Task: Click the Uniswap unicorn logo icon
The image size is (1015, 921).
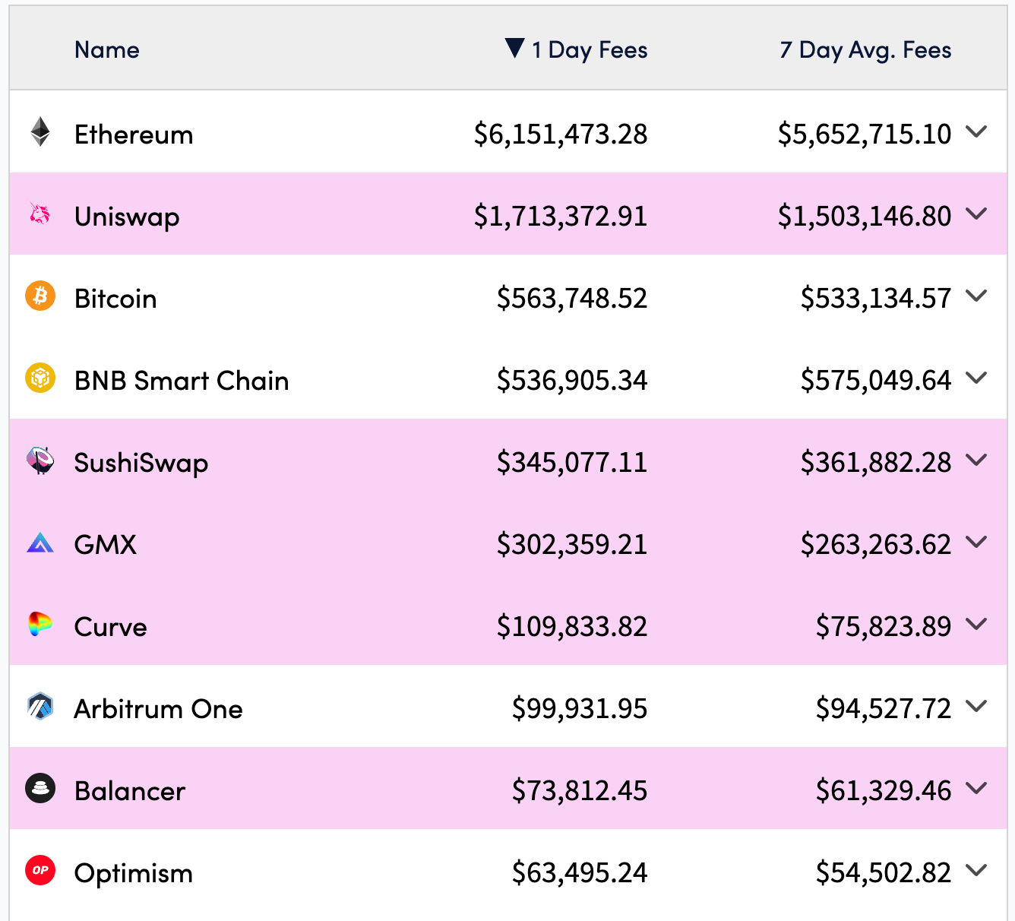Action: 40,214
